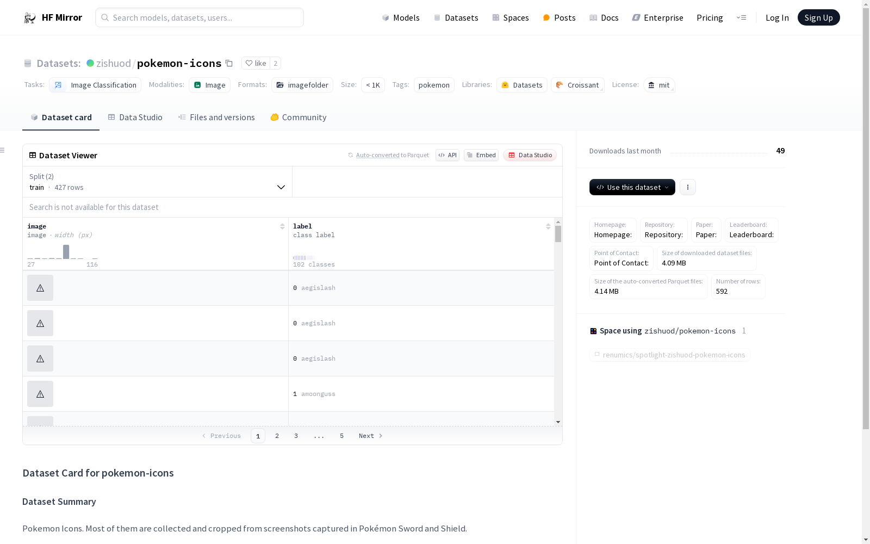Click the ellipsis in pagination

click(319, 436)
